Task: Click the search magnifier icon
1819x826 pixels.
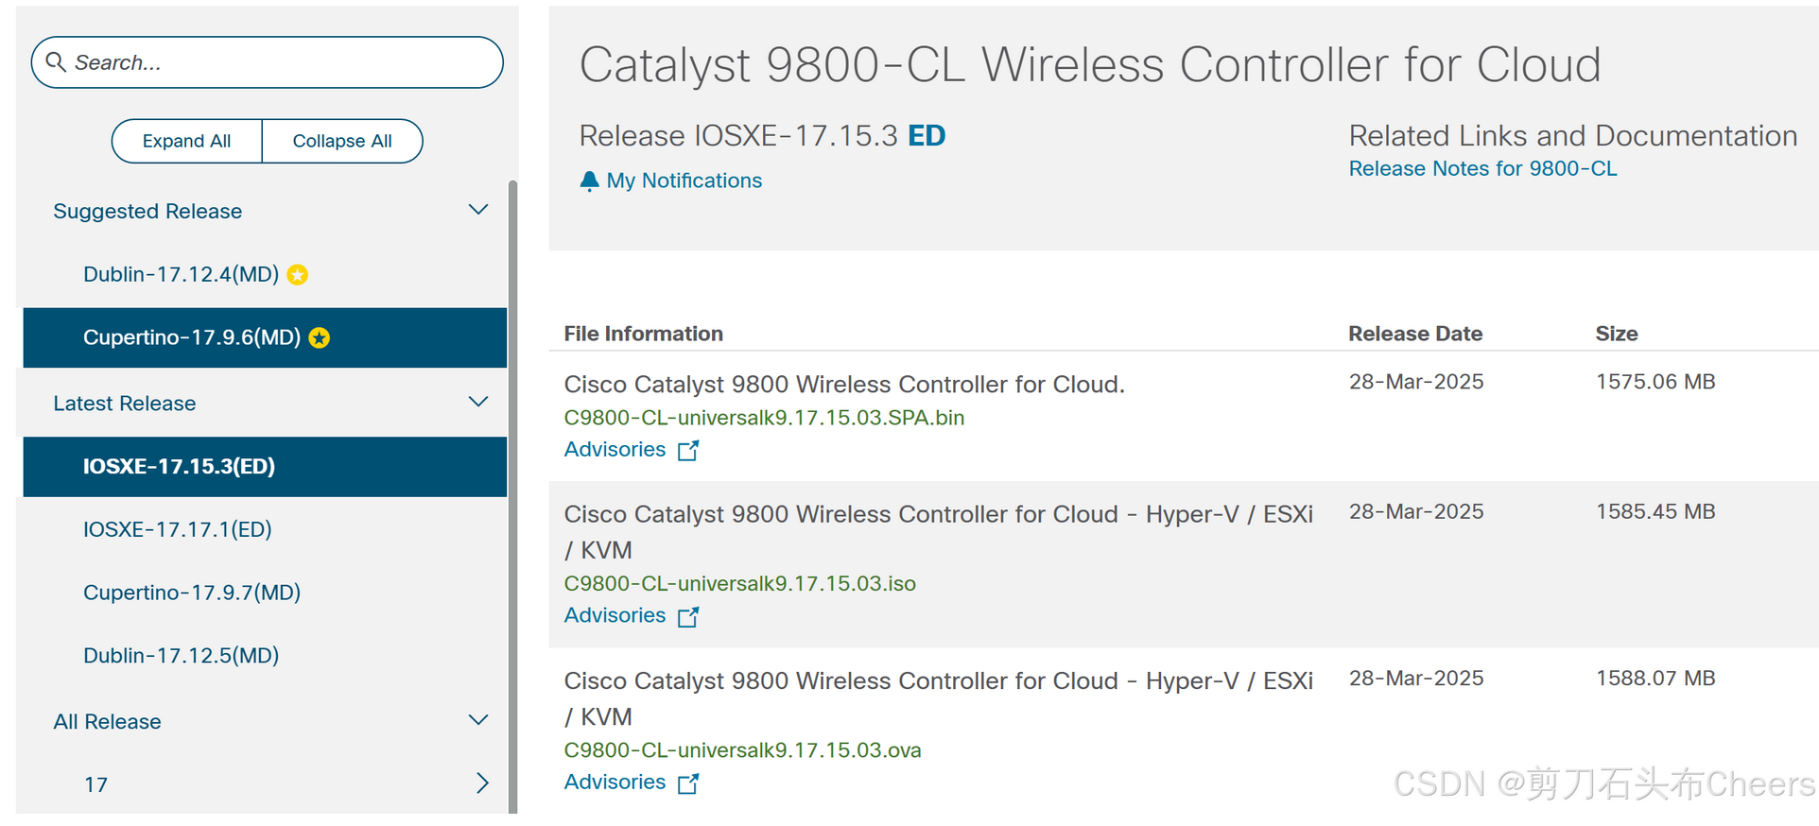Action: click(x=56, y=62)
